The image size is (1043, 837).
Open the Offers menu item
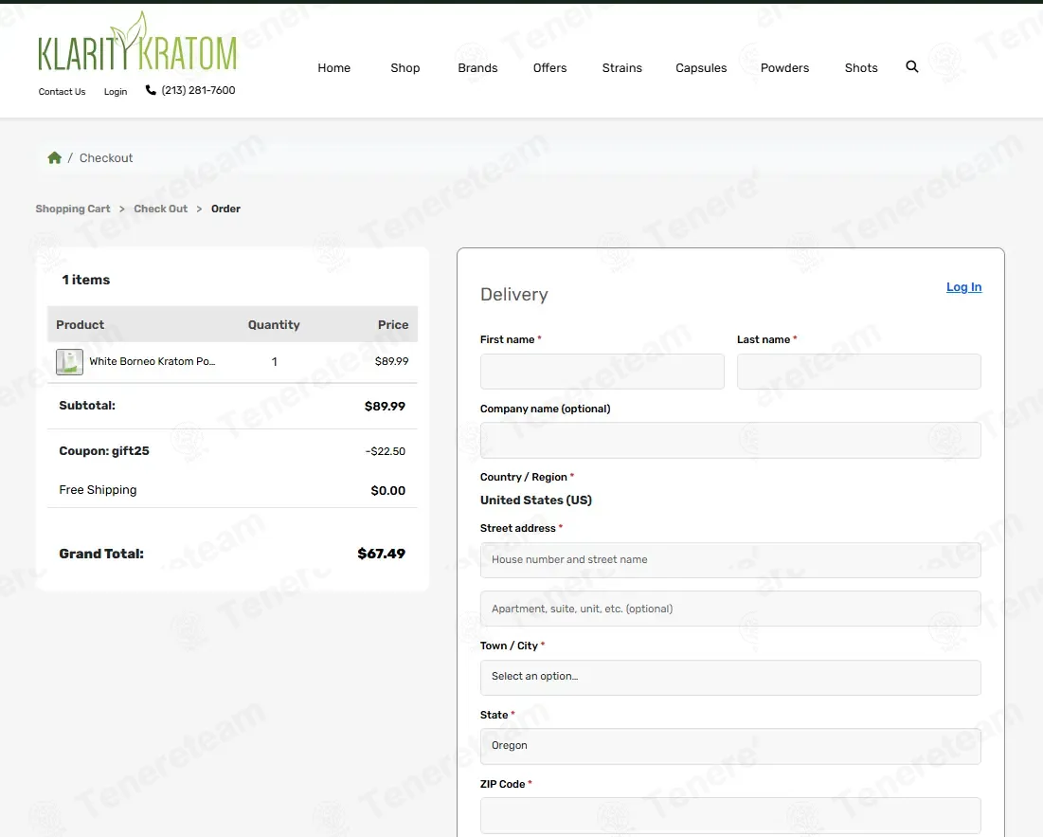pyautogui.click(x=550, y=68)
